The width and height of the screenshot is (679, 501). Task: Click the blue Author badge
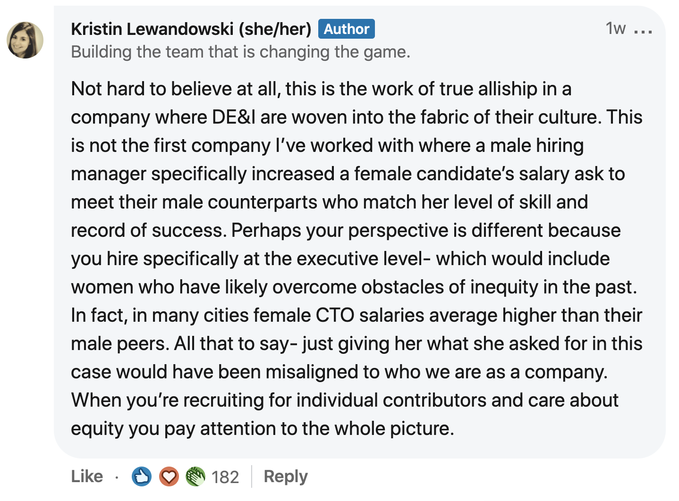(x=346, y=29)
